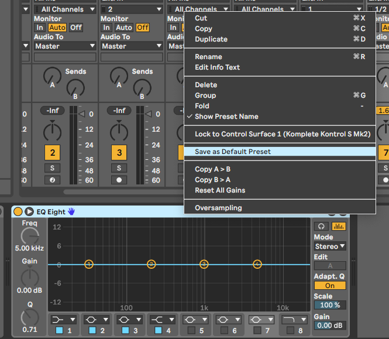Toggle the spectrum analyzer icon
Screen dimensions: 389x339
[339, 226]
